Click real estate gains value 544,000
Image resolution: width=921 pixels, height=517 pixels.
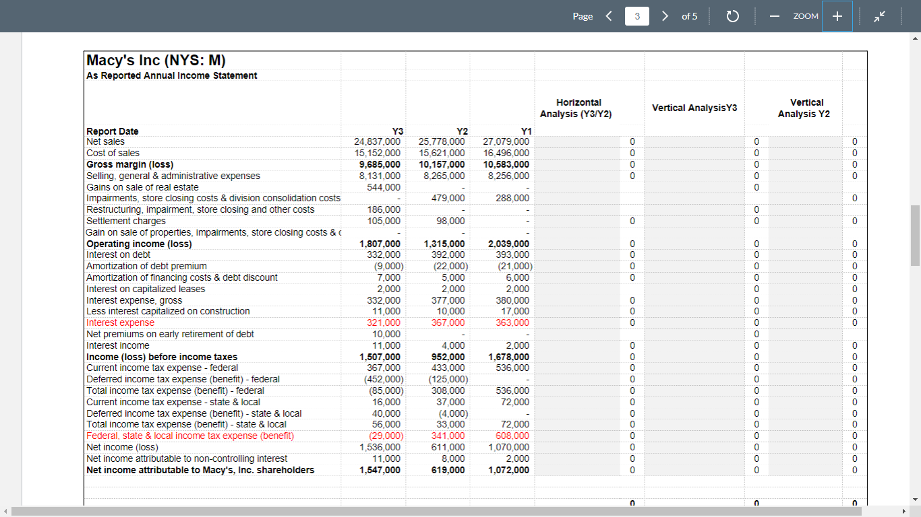point(383,187)
